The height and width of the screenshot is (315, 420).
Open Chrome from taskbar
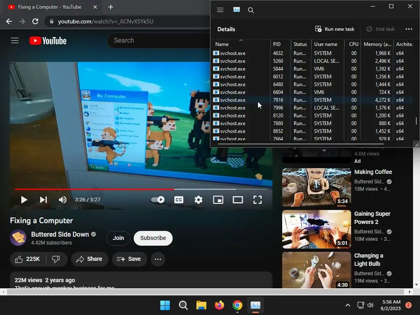(237, 305)
